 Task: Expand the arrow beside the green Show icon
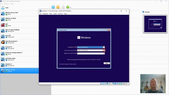71,8
